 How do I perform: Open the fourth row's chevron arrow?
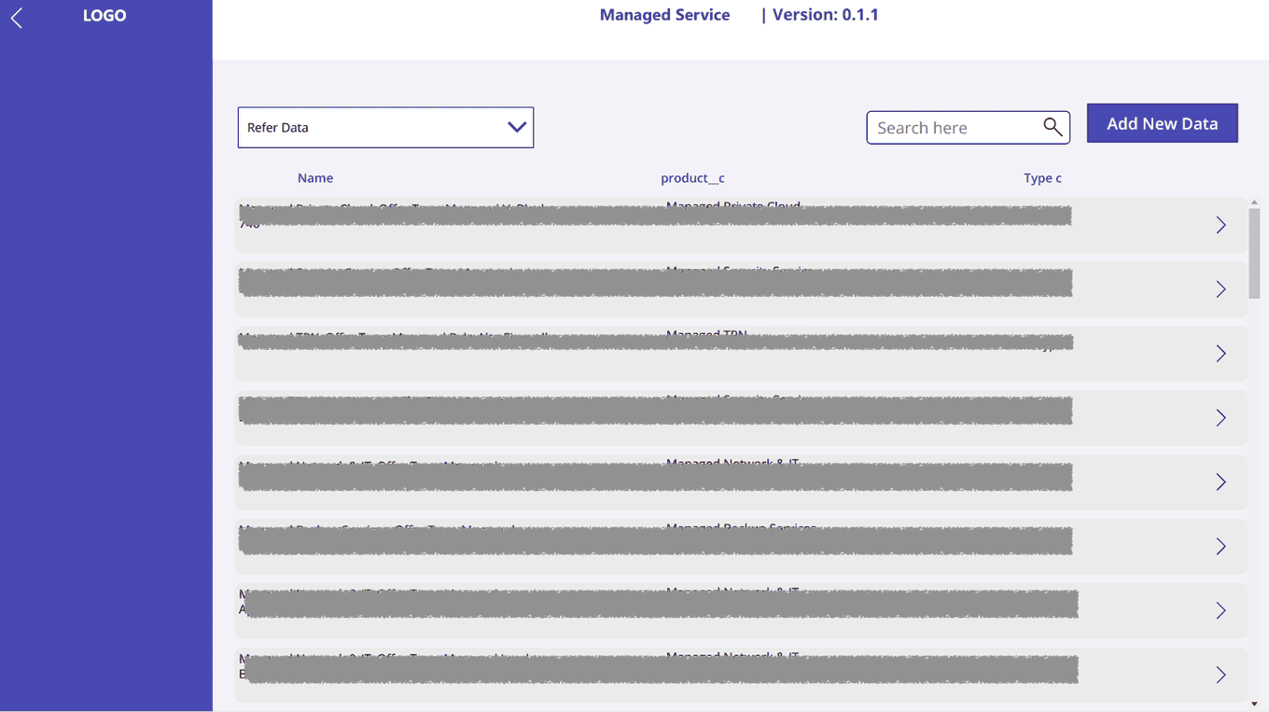click(1220, 418)
